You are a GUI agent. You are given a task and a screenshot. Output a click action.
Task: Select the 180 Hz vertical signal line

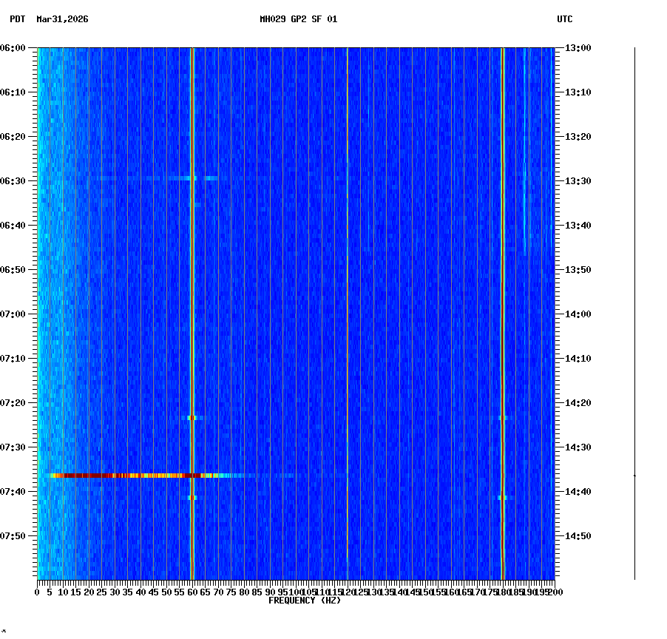pyautogui.click(x=503, y=296)
